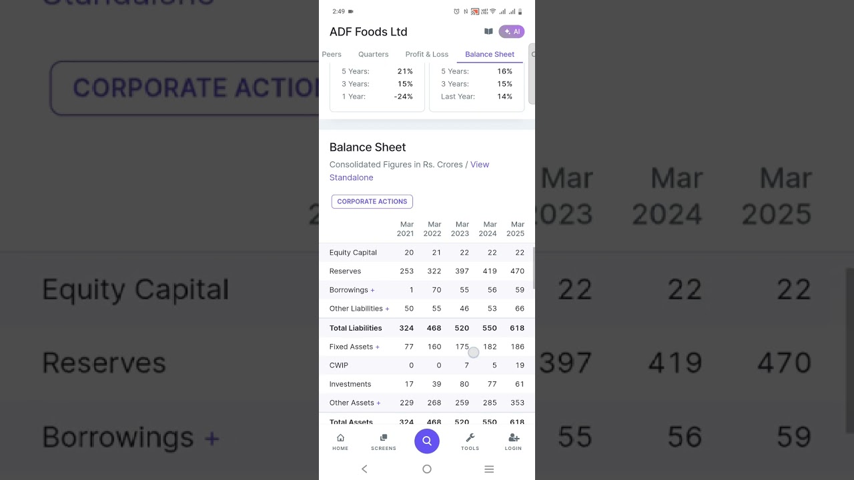The image size is (854, 480).
Task: Tap the purple search circle button
Action: (427, 441)
